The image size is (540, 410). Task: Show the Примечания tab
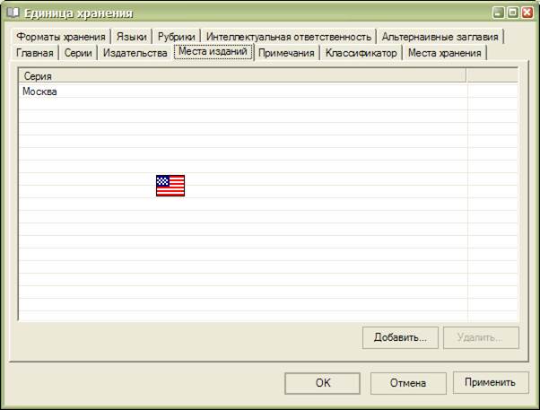[286, 54]
